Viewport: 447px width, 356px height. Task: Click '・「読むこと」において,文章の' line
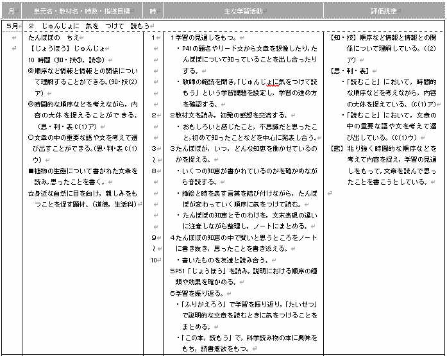coord(389,115)
